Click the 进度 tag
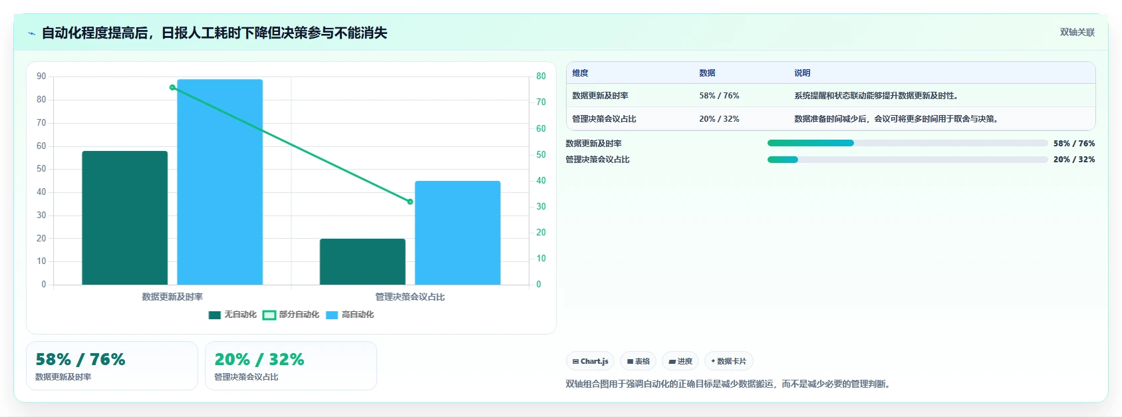 (680, 361)
